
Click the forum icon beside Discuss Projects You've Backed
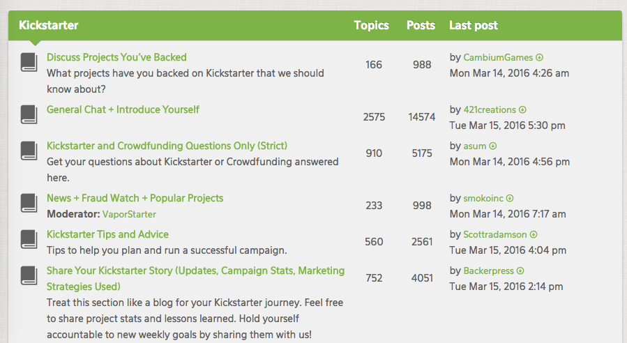click(29, 63)
